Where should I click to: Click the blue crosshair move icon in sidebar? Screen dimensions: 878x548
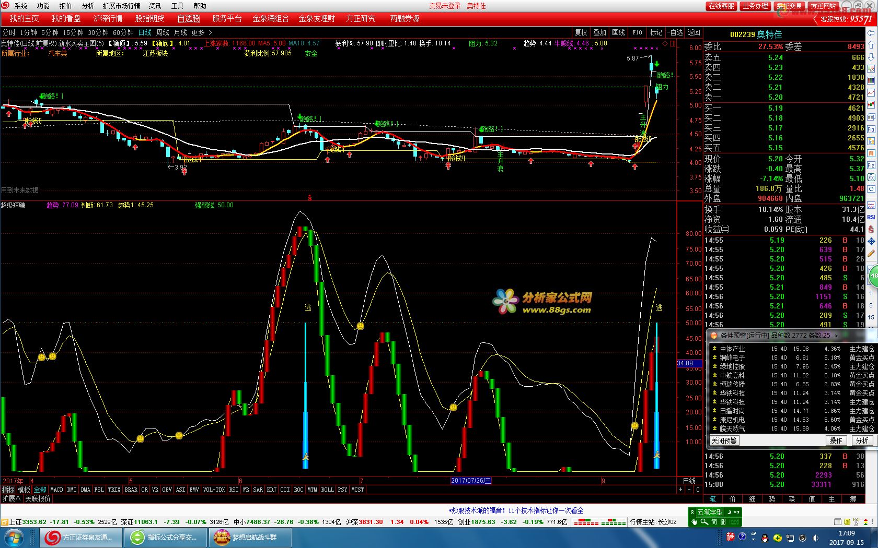coord(871,241)
